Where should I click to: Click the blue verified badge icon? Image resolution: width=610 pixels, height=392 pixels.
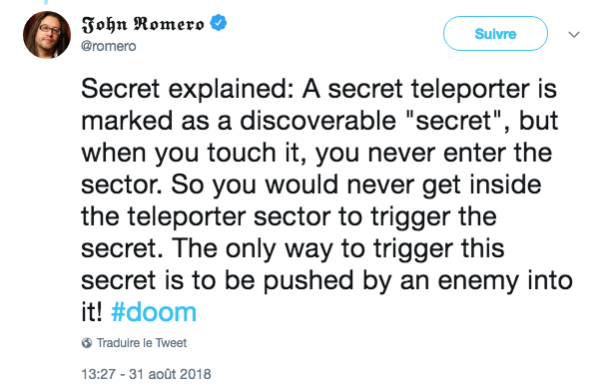pyautogui.click(x=219, y=23)
